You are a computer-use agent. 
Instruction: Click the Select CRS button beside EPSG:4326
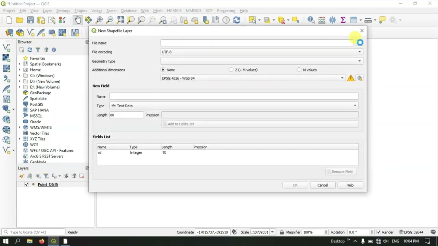359,78
